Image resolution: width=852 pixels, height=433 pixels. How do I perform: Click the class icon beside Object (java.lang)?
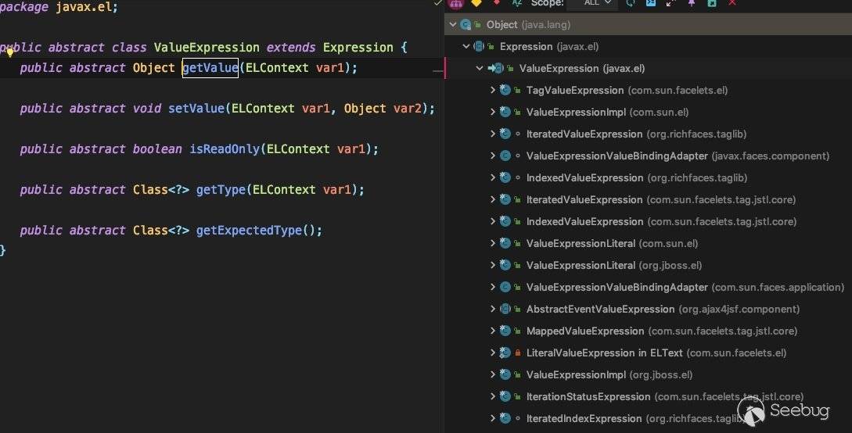(466, 24)
